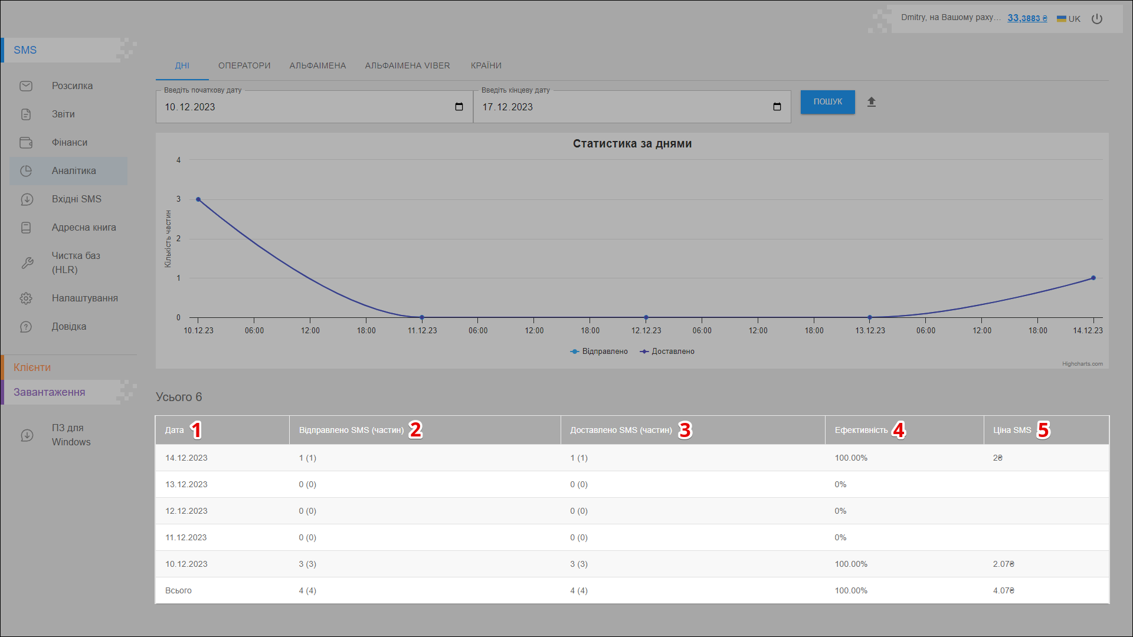Click the wrench icon for Чистка баз (HLR)

tap(27, 263)
